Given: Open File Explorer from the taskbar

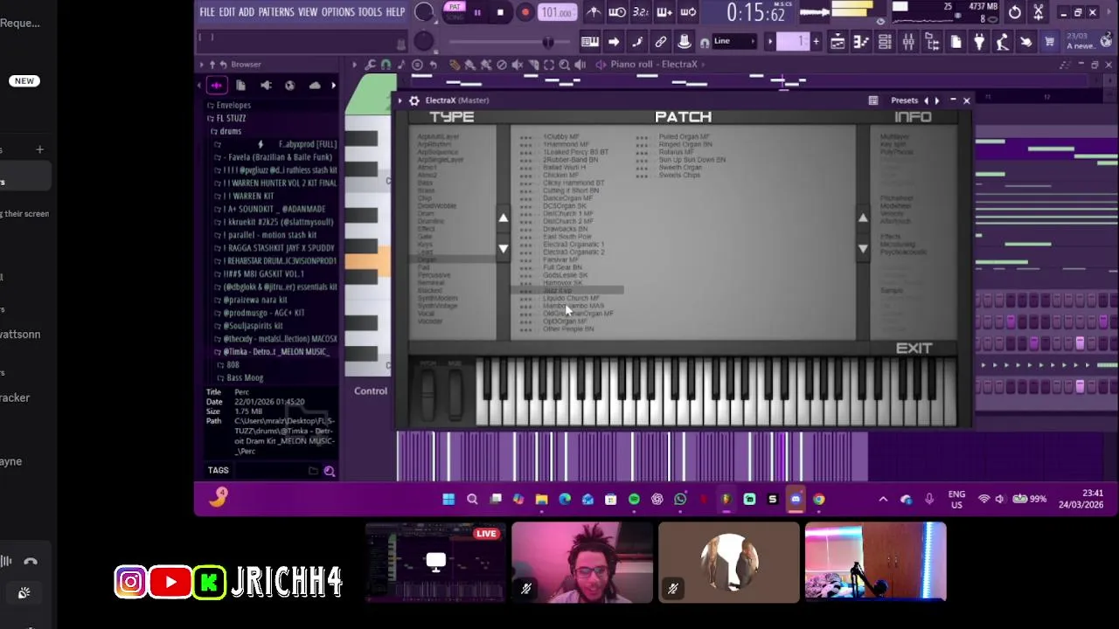Looking at the screenshot, I should (x=541, y=499).
